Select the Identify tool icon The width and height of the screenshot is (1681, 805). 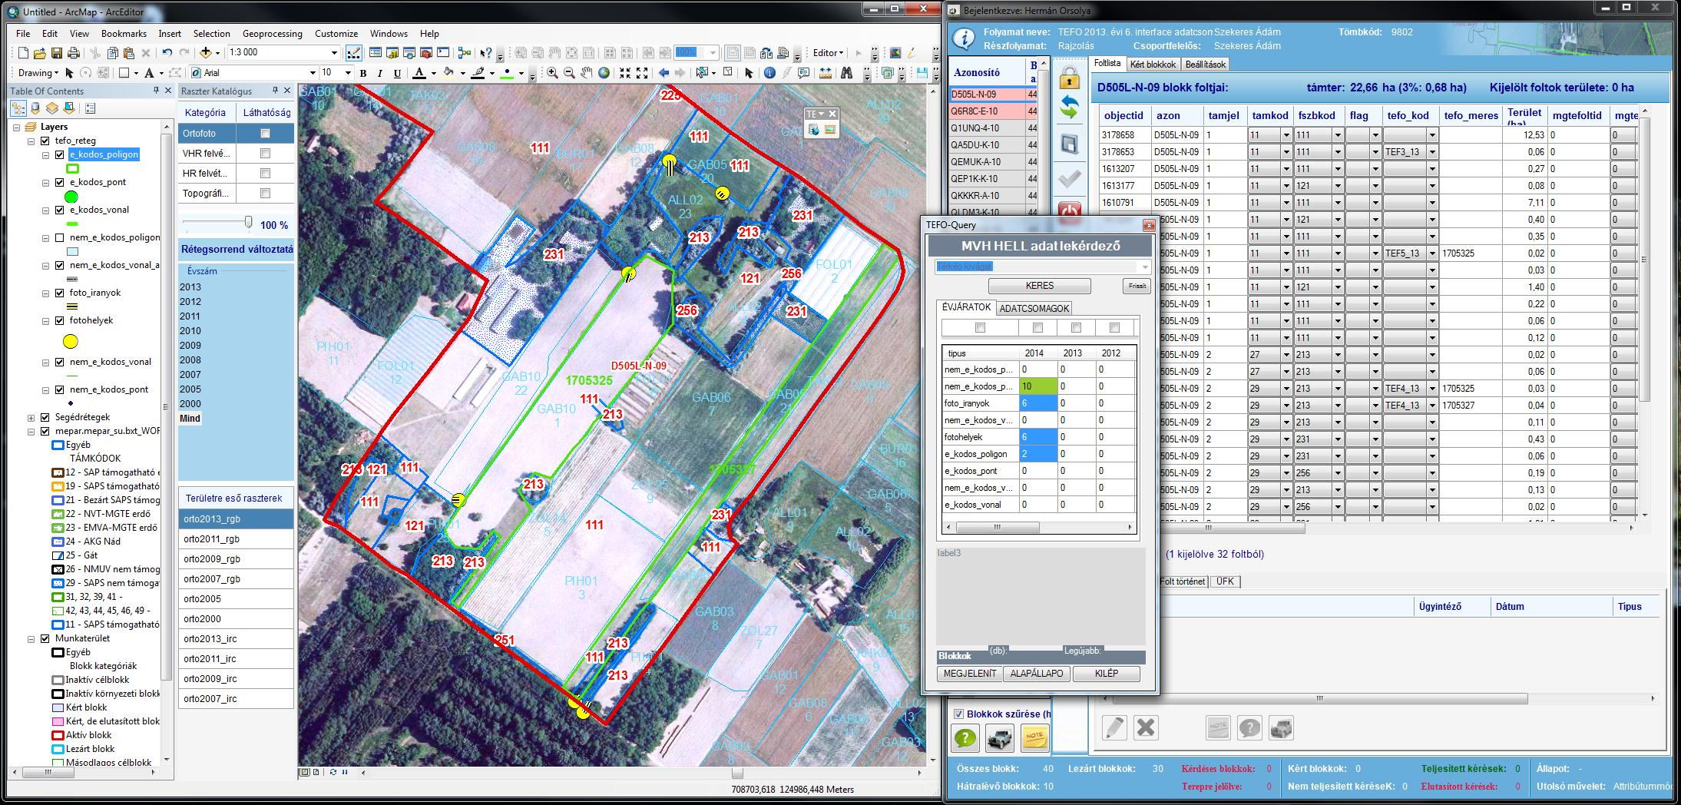769,73
